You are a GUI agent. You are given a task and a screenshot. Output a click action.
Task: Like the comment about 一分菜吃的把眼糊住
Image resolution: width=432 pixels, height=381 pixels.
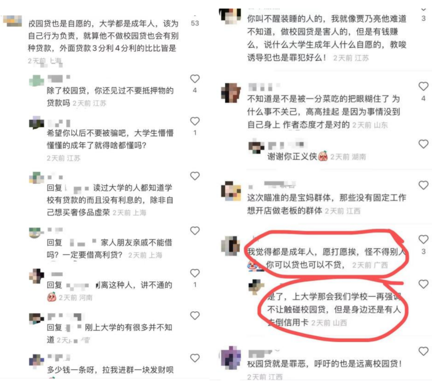pyautogui.click(x=424, y=86)
